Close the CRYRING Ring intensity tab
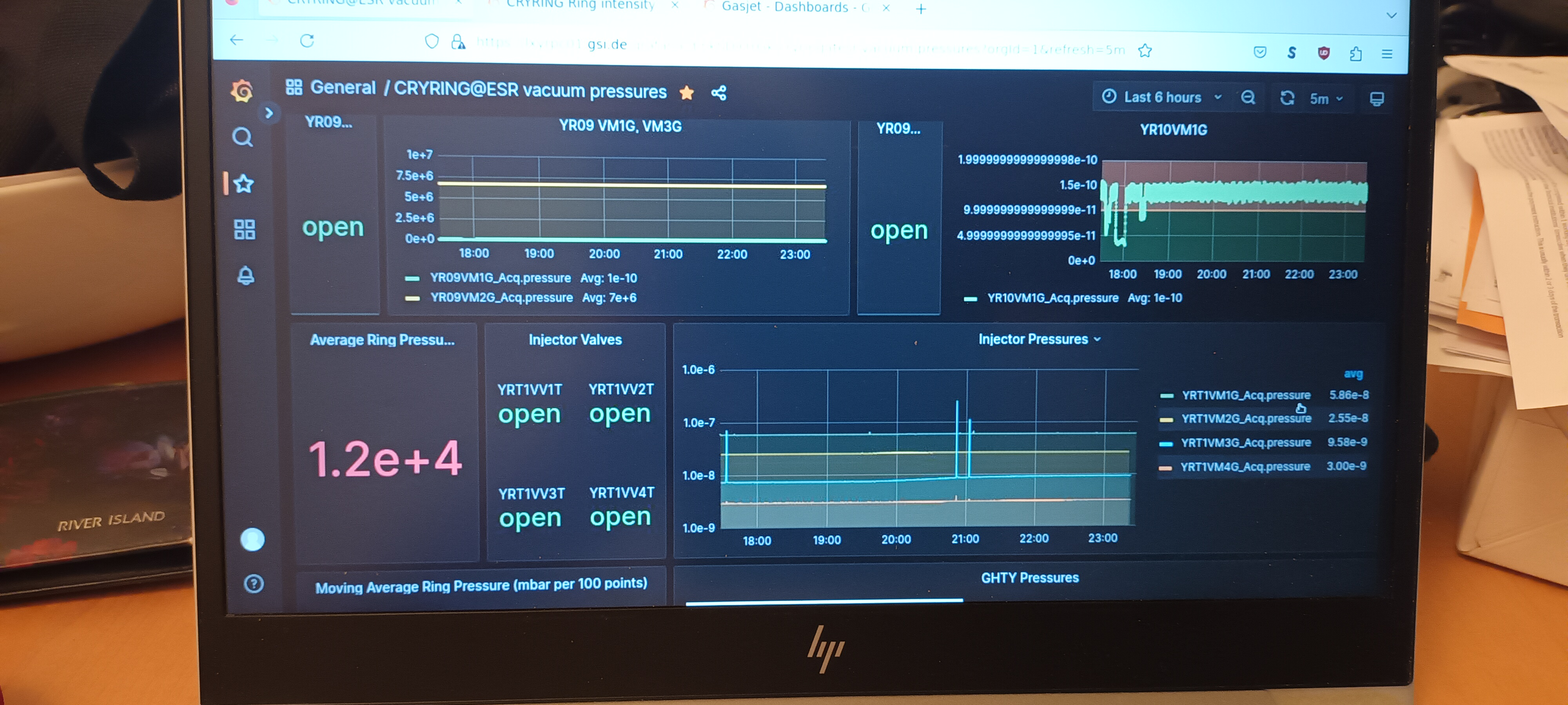The height and width of the screenshot is (705, 1568). [x=674, y=5]
